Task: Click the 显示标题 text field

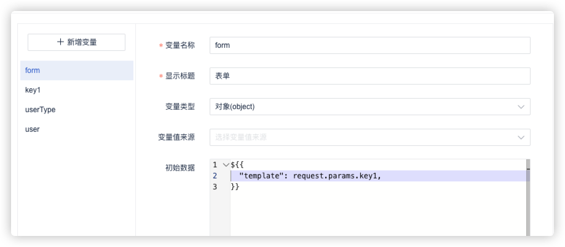Action: (369, 76)
